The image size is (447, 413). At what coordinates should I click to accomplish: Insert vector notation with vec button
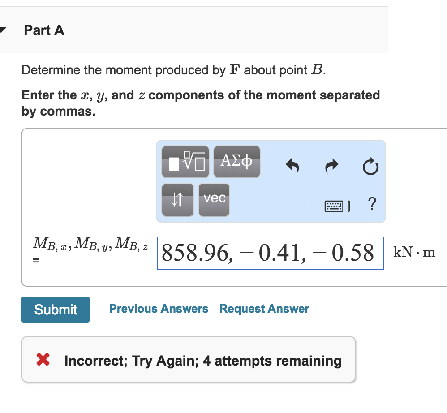[x=214, y=199]
